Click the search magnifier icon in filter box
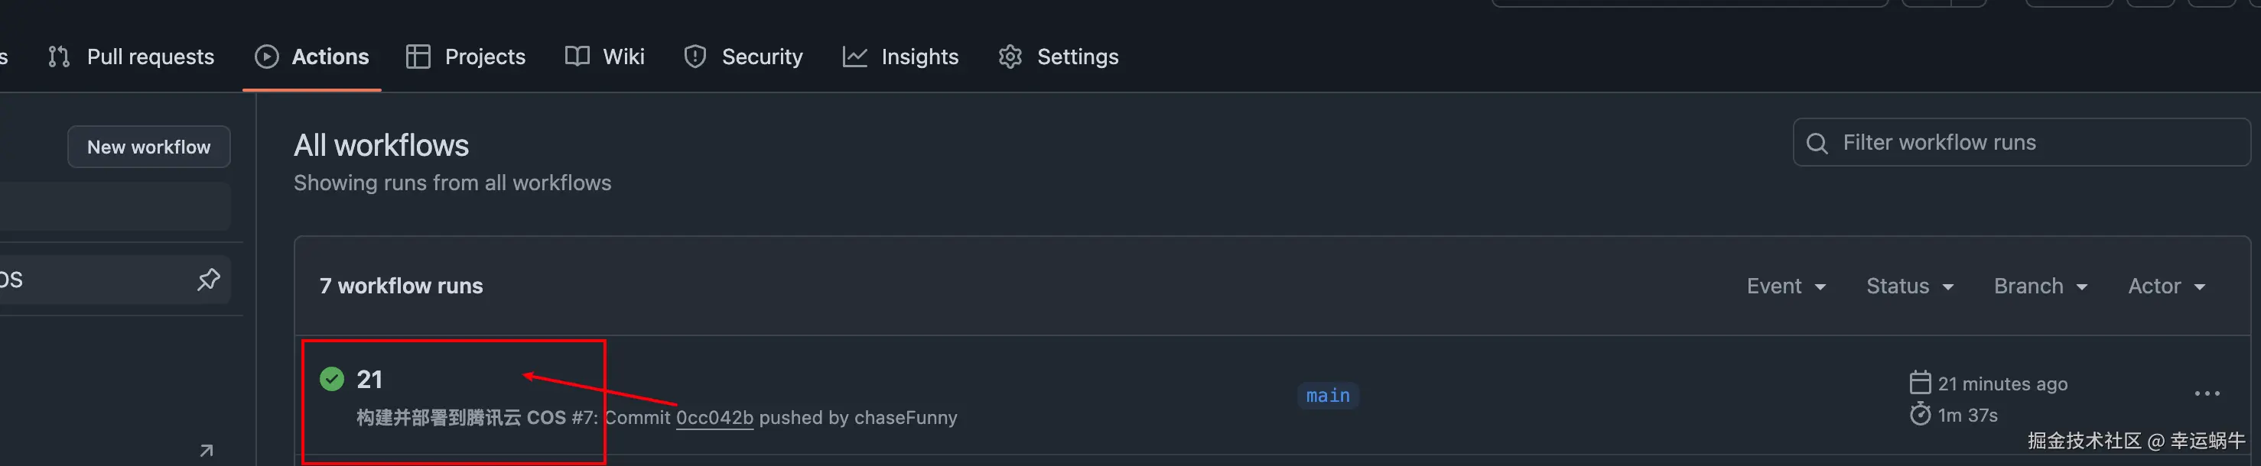The width and height of the screenshot is (2261, 466). pyautogui.click(x=1817, y=144)
